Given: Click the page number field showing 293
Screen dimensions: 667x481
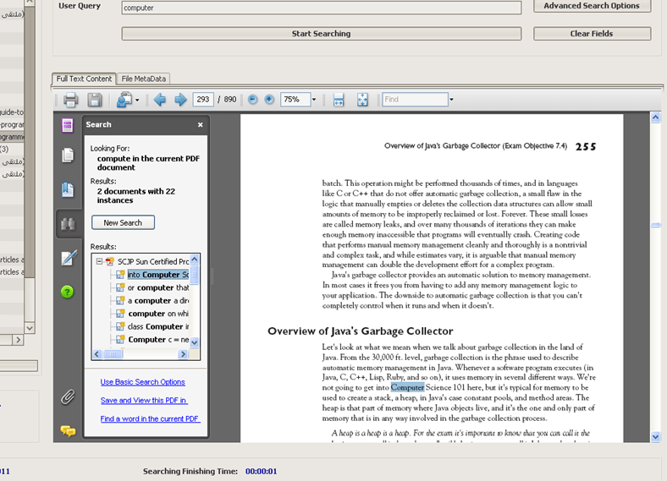Looking at the screenshot, I should click(203, 100).
